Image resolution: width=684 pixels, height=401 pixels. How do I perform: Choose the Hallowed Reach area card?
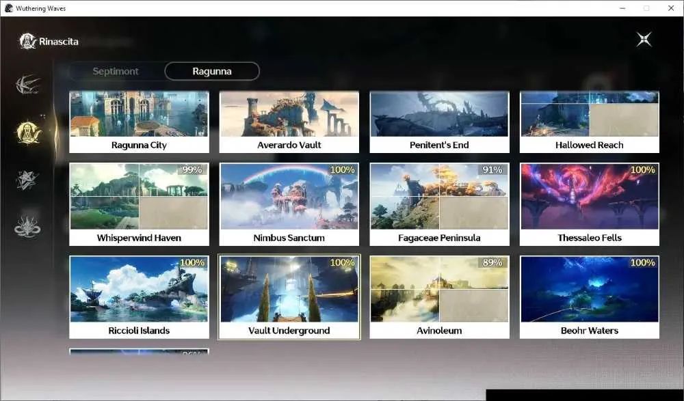[590, 122]
